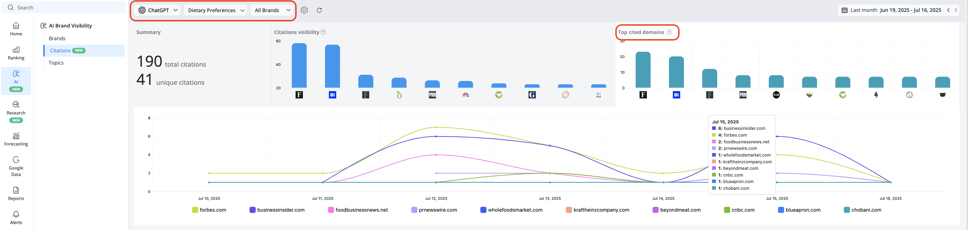Open Google Data in the sidebar

[x=16, y=166]
